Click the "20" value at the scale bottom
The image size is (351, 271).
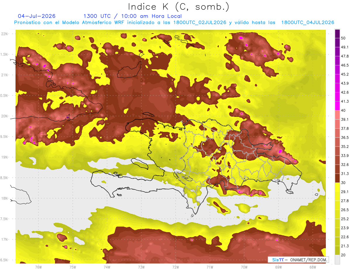coord(343,255)
